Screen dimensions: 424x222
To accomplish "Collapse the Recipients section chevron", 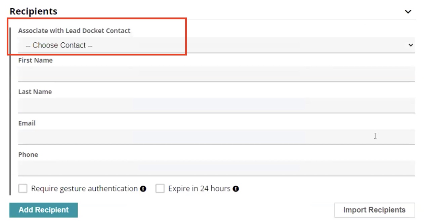I will point(408,12).
